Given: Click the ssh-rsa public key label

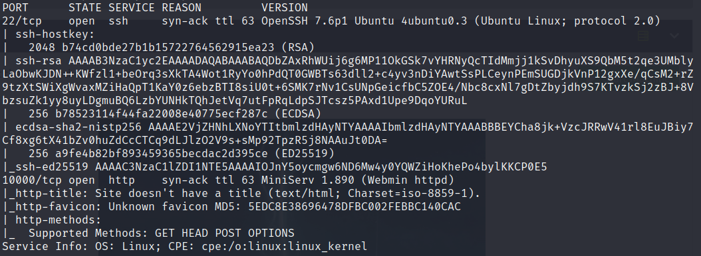Looking at the screenshot, I should pos(39,60).
